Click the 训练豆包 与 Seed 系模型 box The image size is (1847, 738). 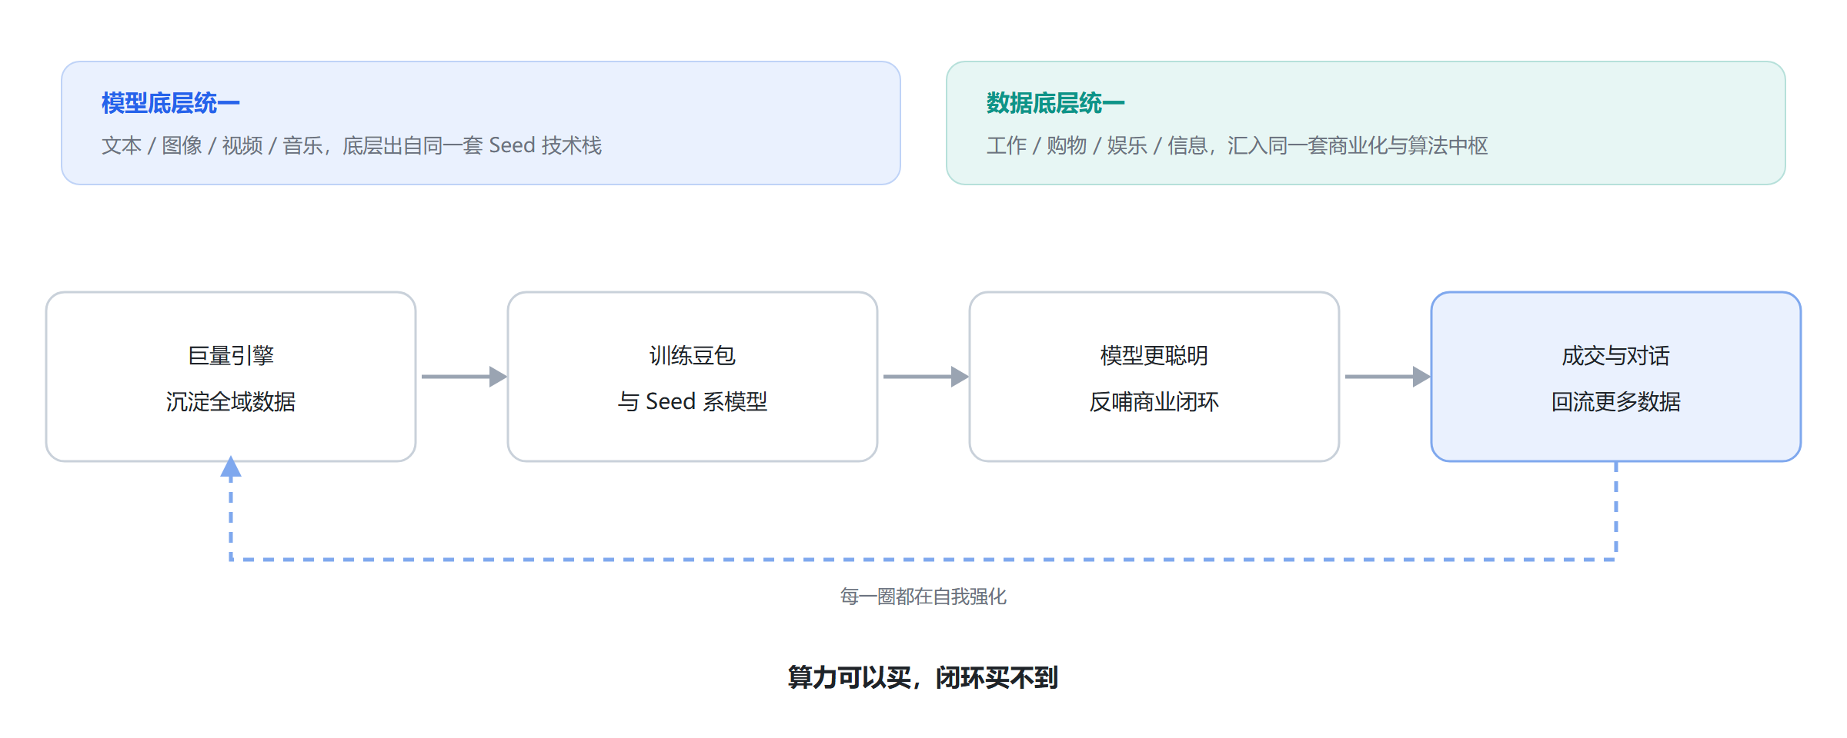click(693, 377)
